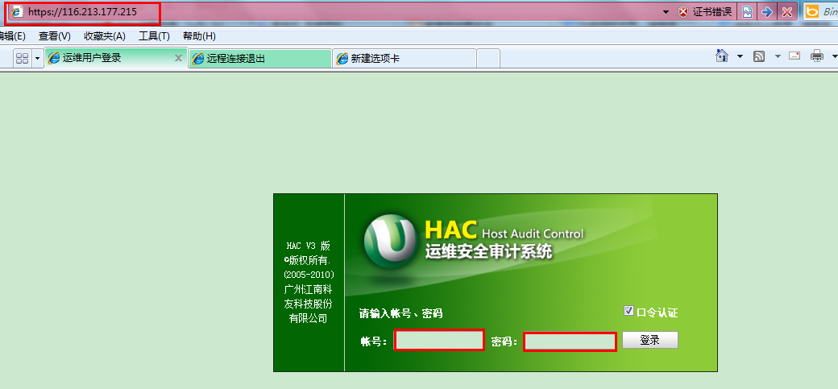
Task: Click the Read Mail icon
Action: point(794,56)
